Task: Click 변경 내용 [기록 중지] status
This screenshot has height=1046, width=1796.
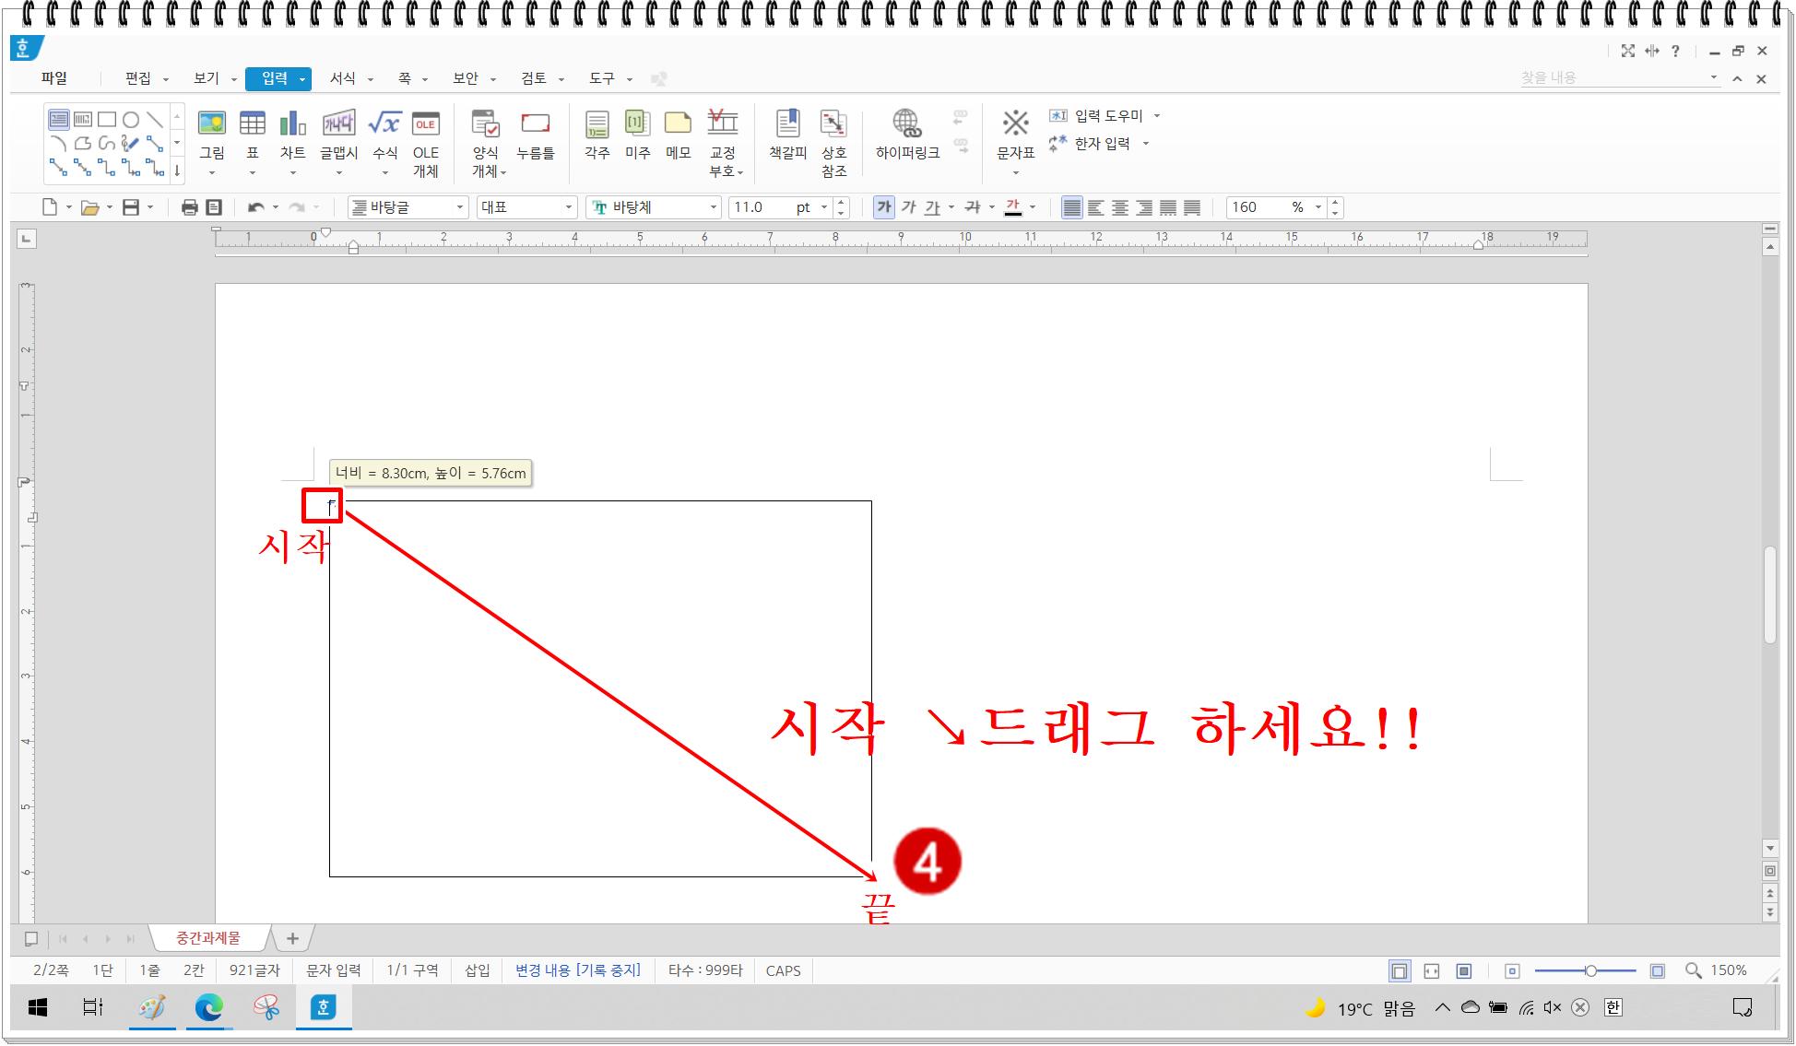Action: pos(578,970)
